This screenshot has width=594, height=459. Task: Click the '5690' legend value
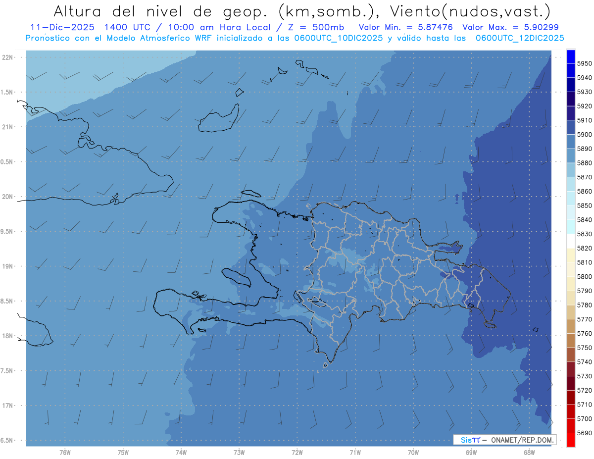584,433
